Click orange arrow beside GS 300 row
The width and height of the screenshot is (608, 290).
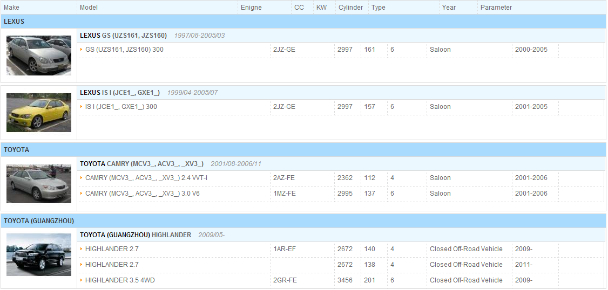(x=82, y=50)
